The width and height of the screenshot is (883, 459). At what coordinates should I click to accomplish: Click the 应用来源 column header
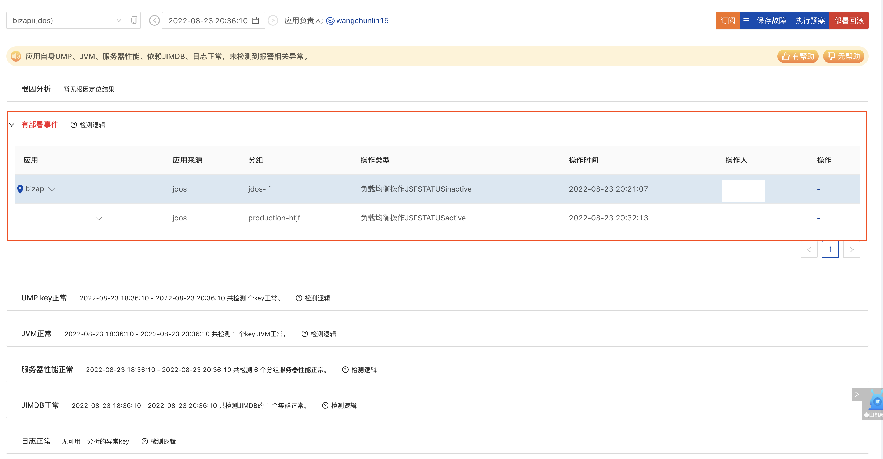pos(187,160)
